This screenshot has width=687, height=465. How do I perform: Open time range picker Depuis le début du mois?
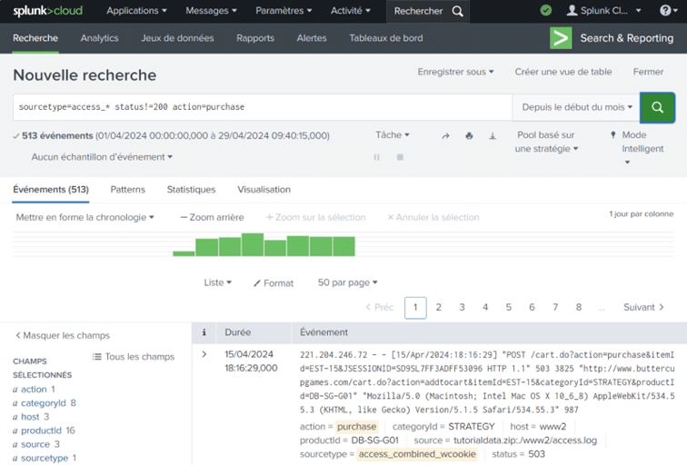(x=576, y=107)
